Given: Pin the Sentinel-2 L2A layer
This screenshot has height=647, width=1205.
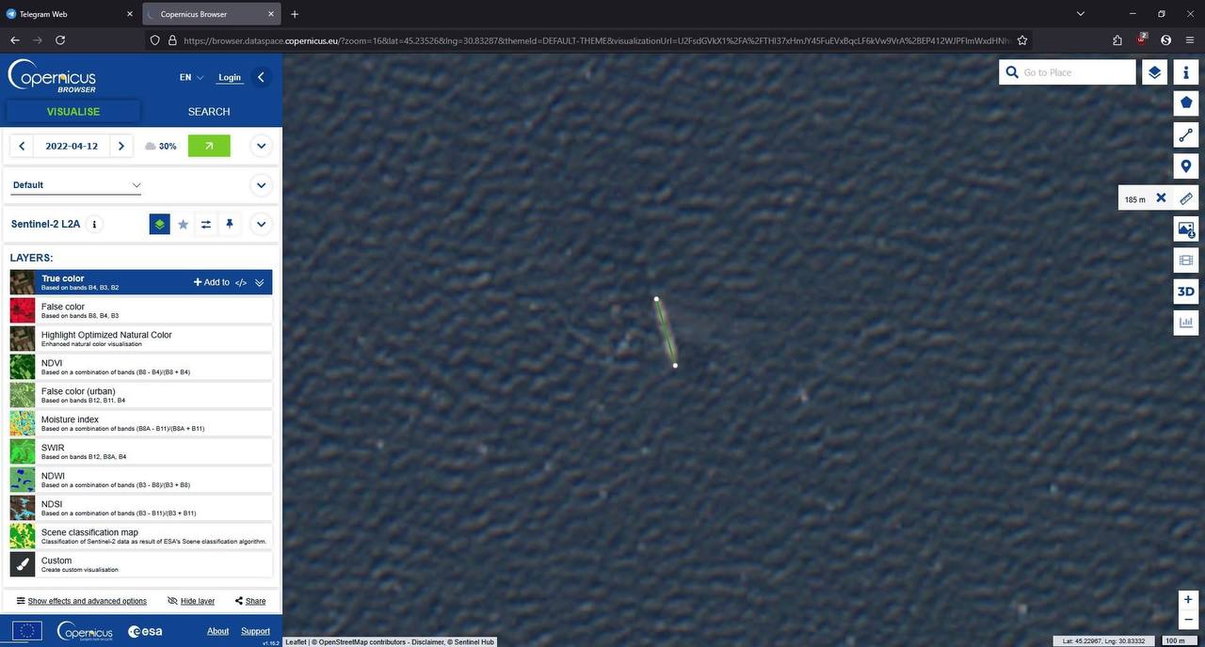Looking at the screenshot, I should point(229,225).
